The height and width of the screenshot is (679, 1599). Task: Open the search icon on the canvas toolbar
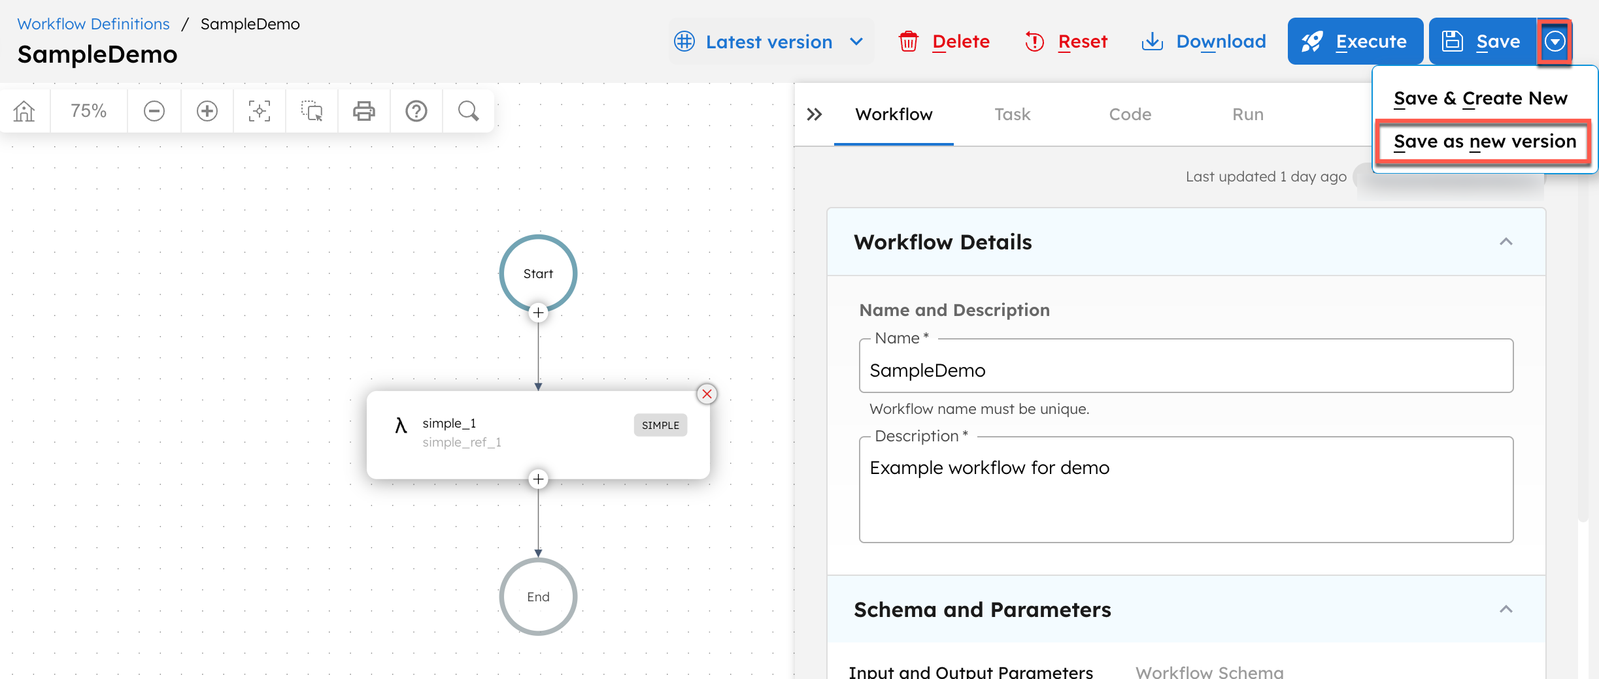[x=467, y=110]
